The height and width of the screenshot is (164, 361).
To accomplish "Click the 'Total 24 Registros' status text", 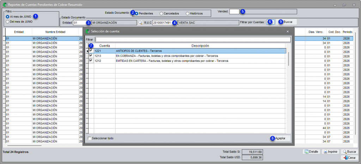I will click(16, 152).
